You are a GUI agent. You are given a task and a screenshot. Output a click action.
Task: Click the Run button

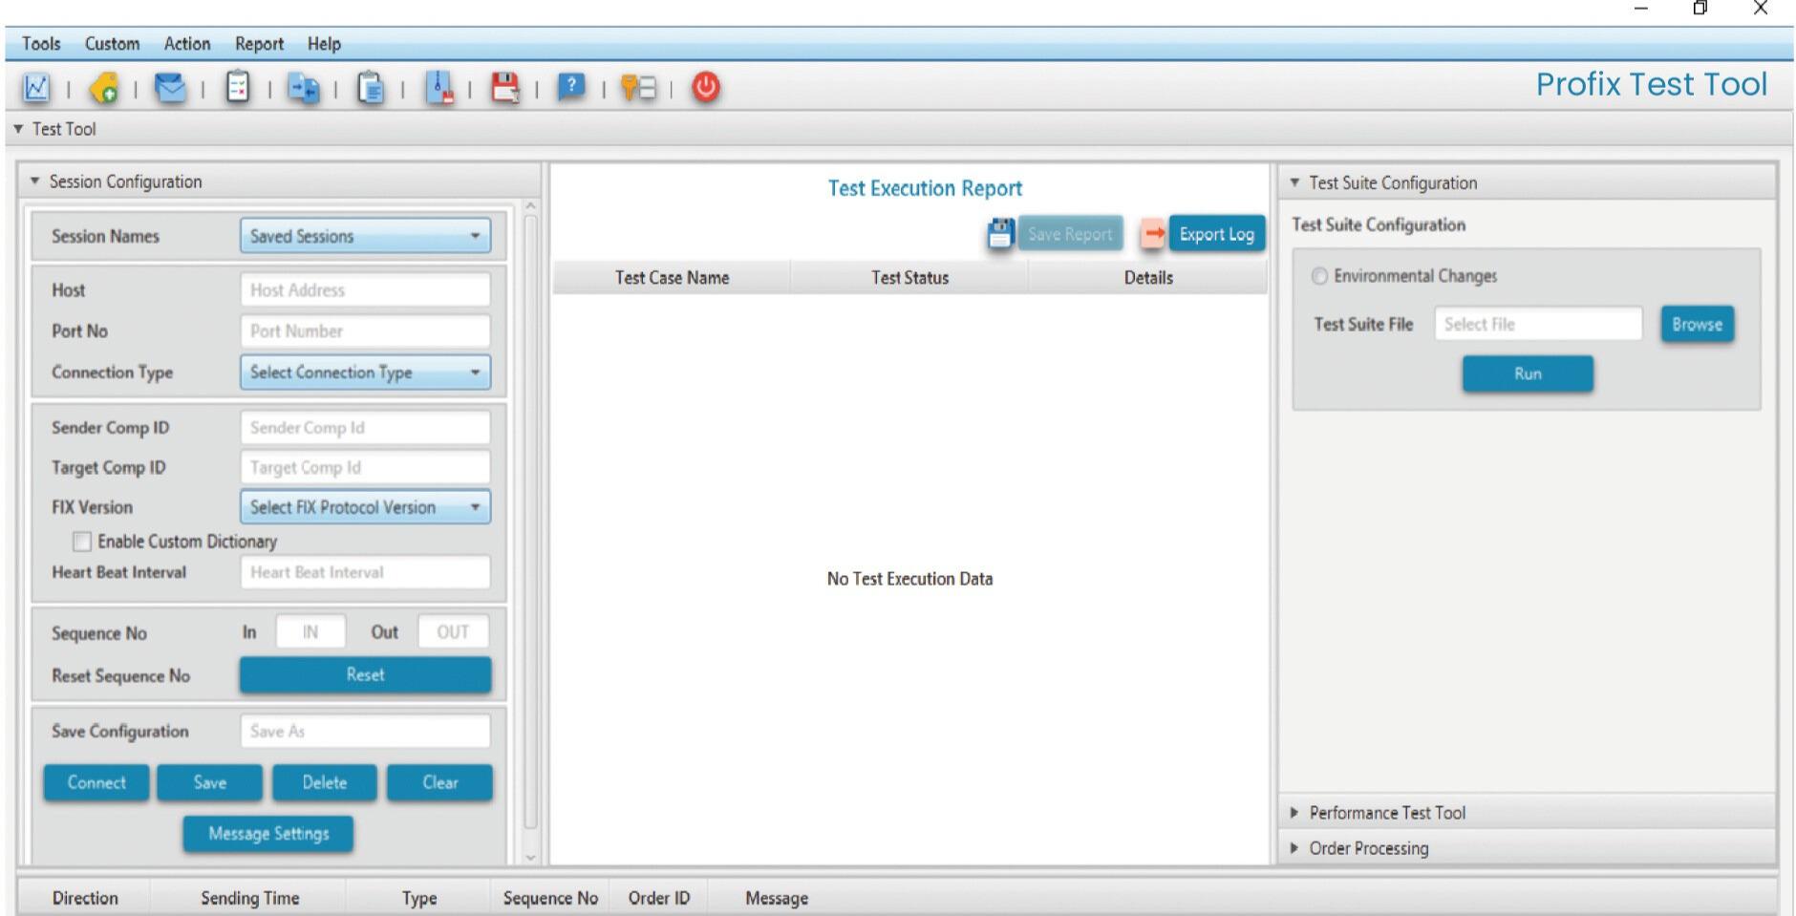point(1528,373)
